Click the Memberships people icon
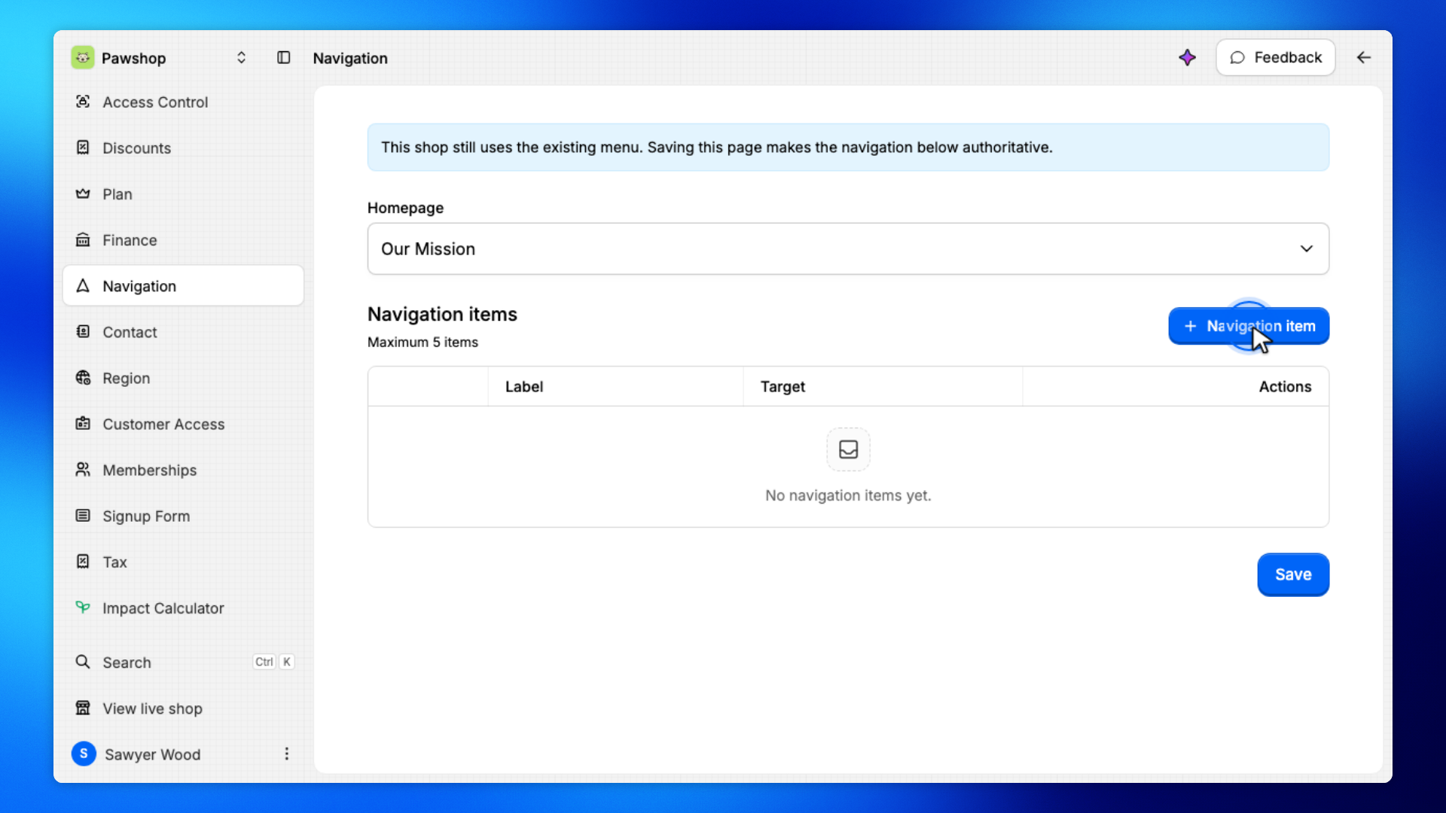The height and width of the screenshot is (813, 1446). (83, 469)
